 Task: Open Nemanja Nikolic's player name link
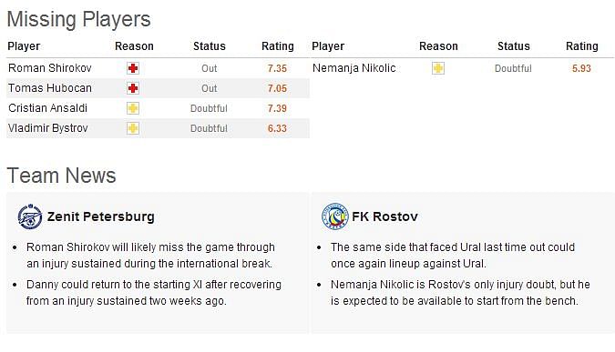[354, 68]
